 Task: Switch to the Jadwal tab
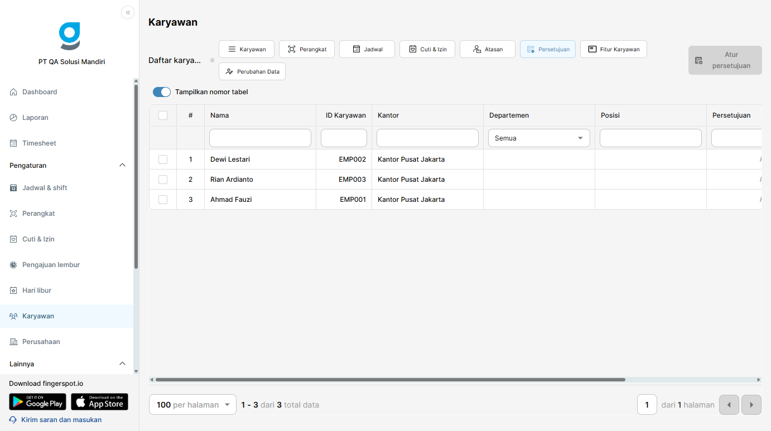pos(367,49)
